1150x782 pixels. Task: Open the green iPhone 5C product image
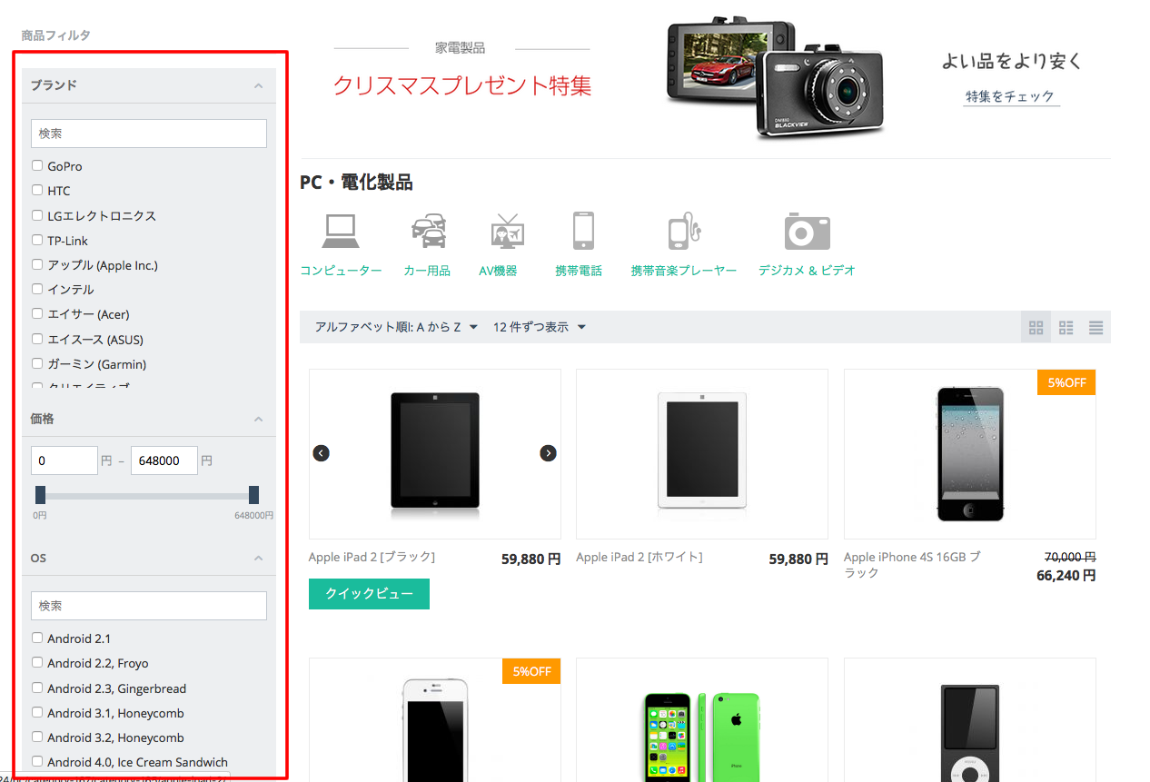pos(702,736)
